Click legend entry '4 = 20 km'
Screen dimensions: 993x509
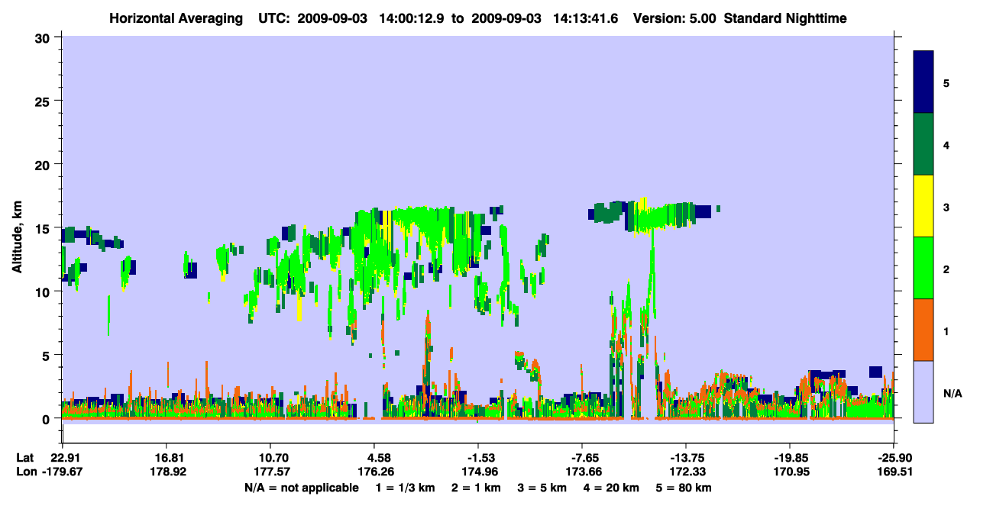pyautogui.click(x=612, y=488)
